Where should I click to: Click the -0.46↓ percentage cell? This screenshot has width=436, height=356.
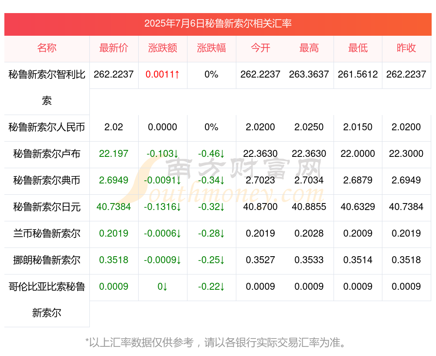tap(211, 153)
